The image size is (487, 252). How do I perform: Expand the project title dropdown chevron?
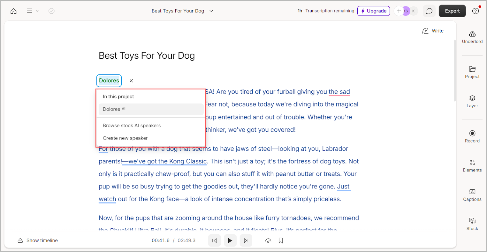tap(211, 11)
